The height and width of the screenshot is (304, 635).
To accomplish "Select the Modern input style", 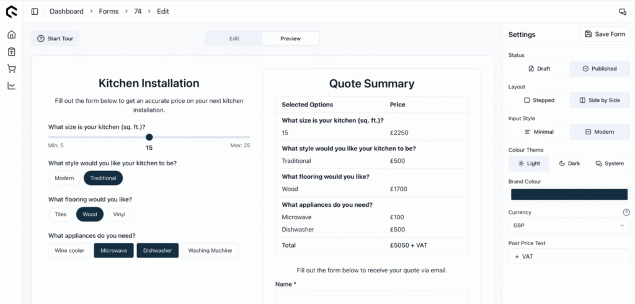I will (600, 132).
